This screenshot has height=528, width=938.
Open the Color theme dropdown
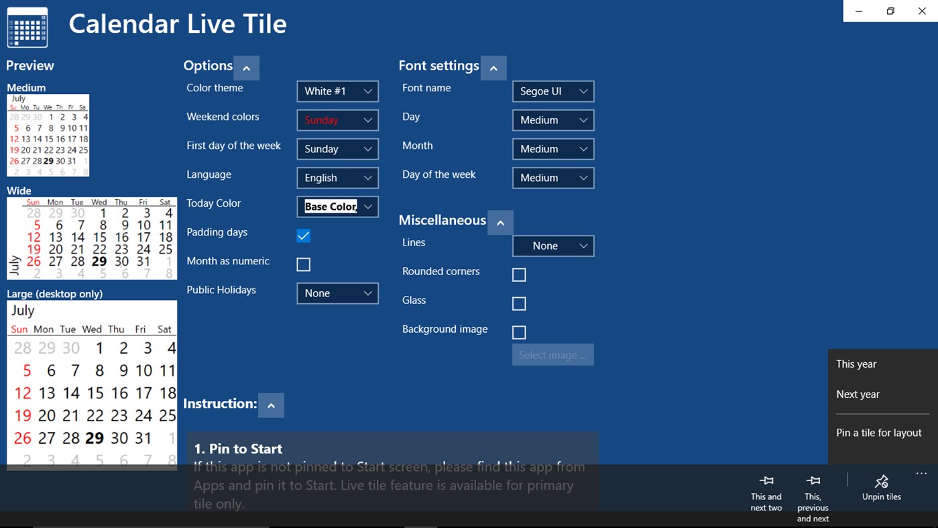[337, 91]
